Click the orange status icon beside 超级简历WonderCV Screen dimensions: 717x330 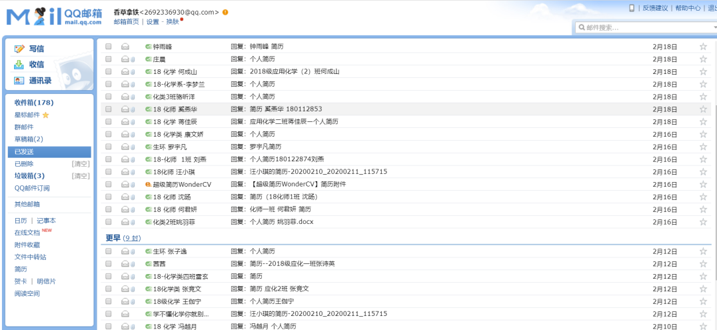[149, 184]
